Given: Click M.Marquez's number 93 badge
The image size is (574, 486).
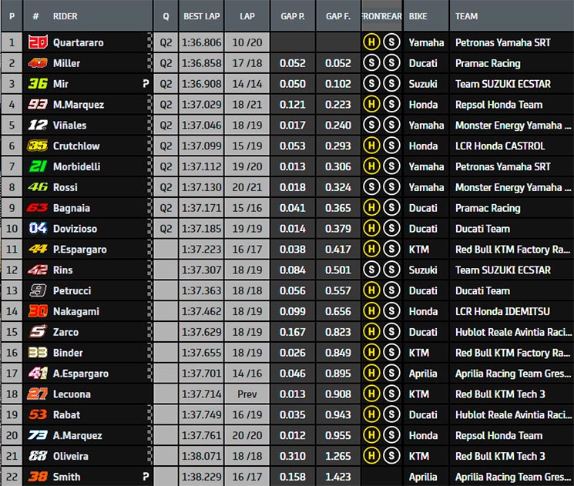Looking at the screenshot, I should pyautogui.click(x=38, y=104).
